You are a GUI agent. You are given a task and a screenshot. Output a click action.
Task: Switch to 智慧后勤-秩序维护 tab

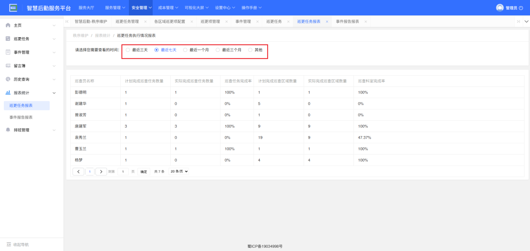[x=91, y=21]
